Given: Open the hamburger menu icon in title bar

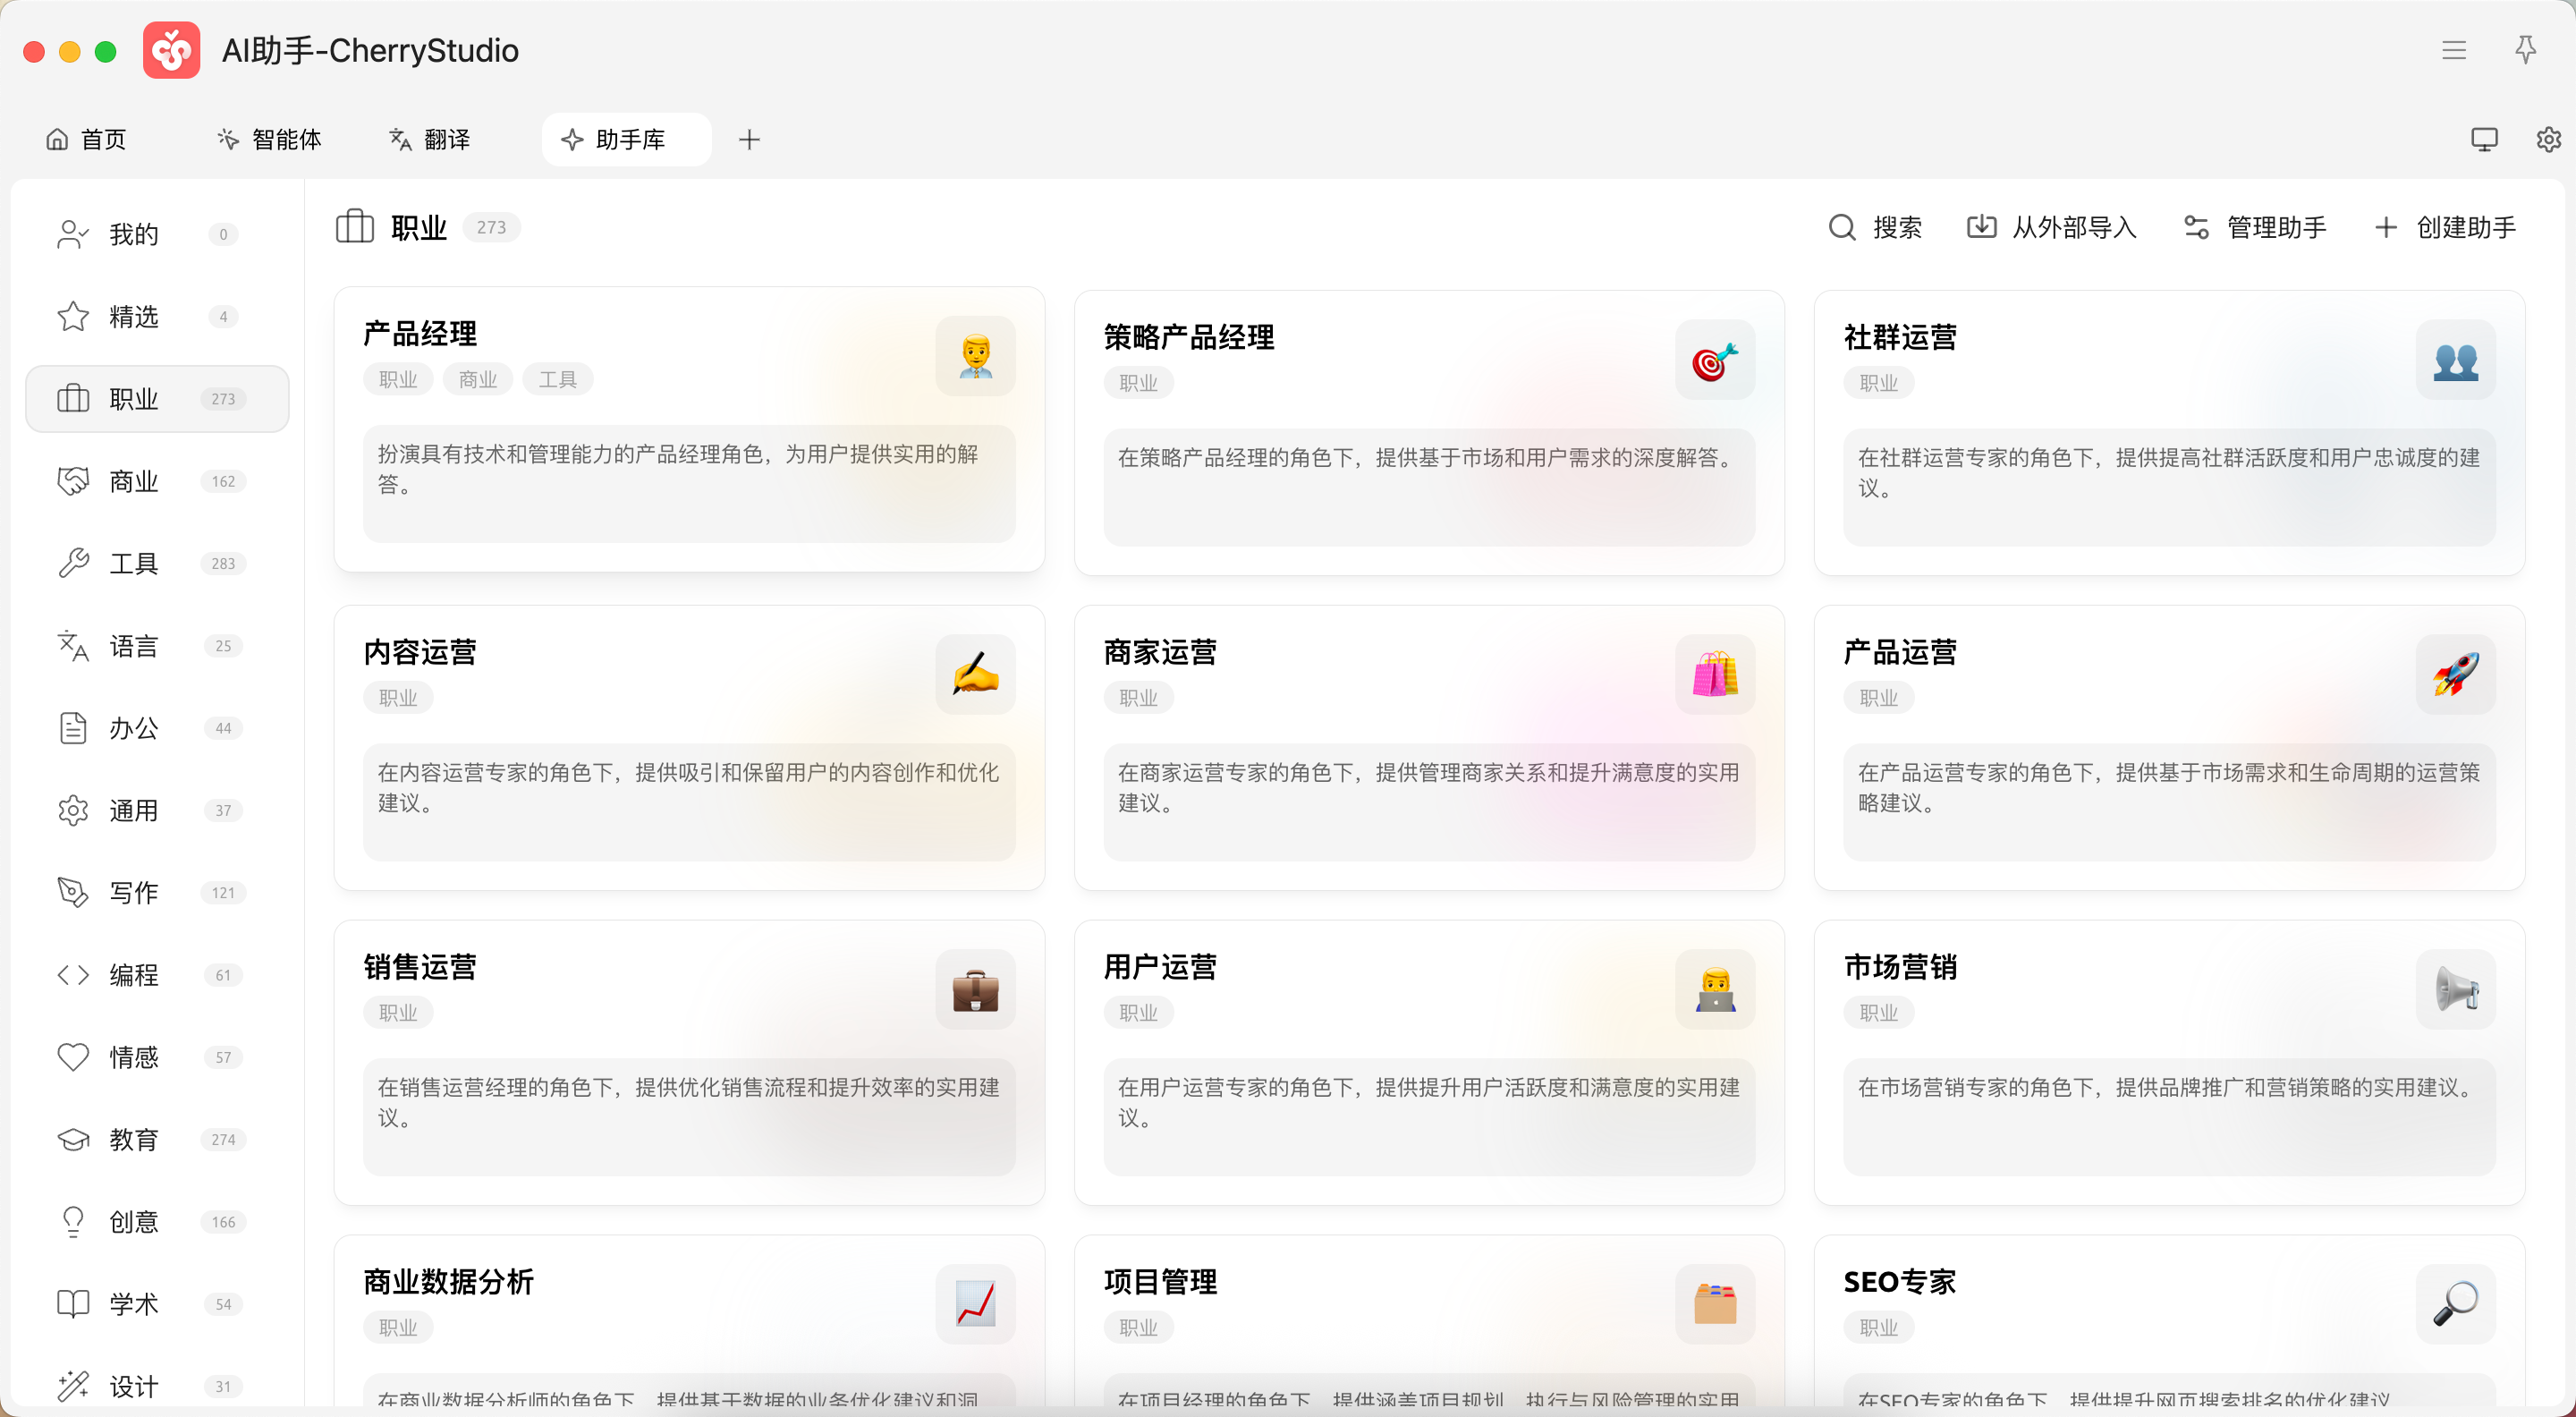Looking at the screenshot, I should [2453, 50].
